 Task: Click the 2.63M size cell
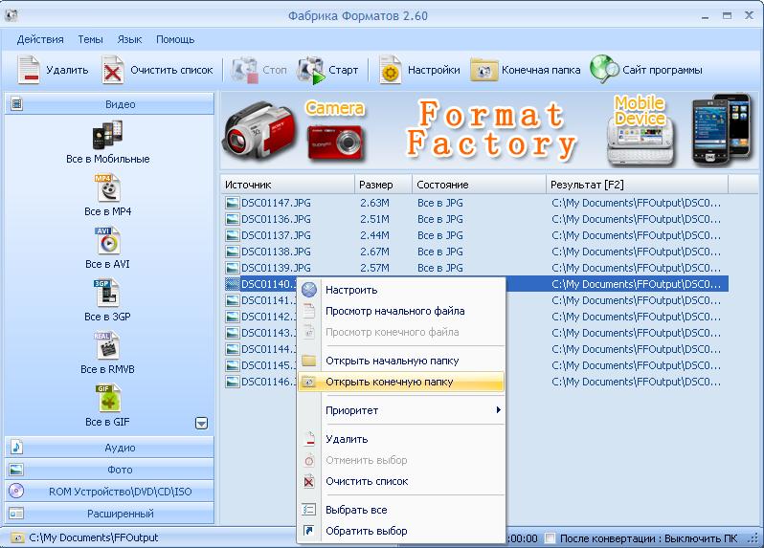pyautogui.click(x=374, y=203)
